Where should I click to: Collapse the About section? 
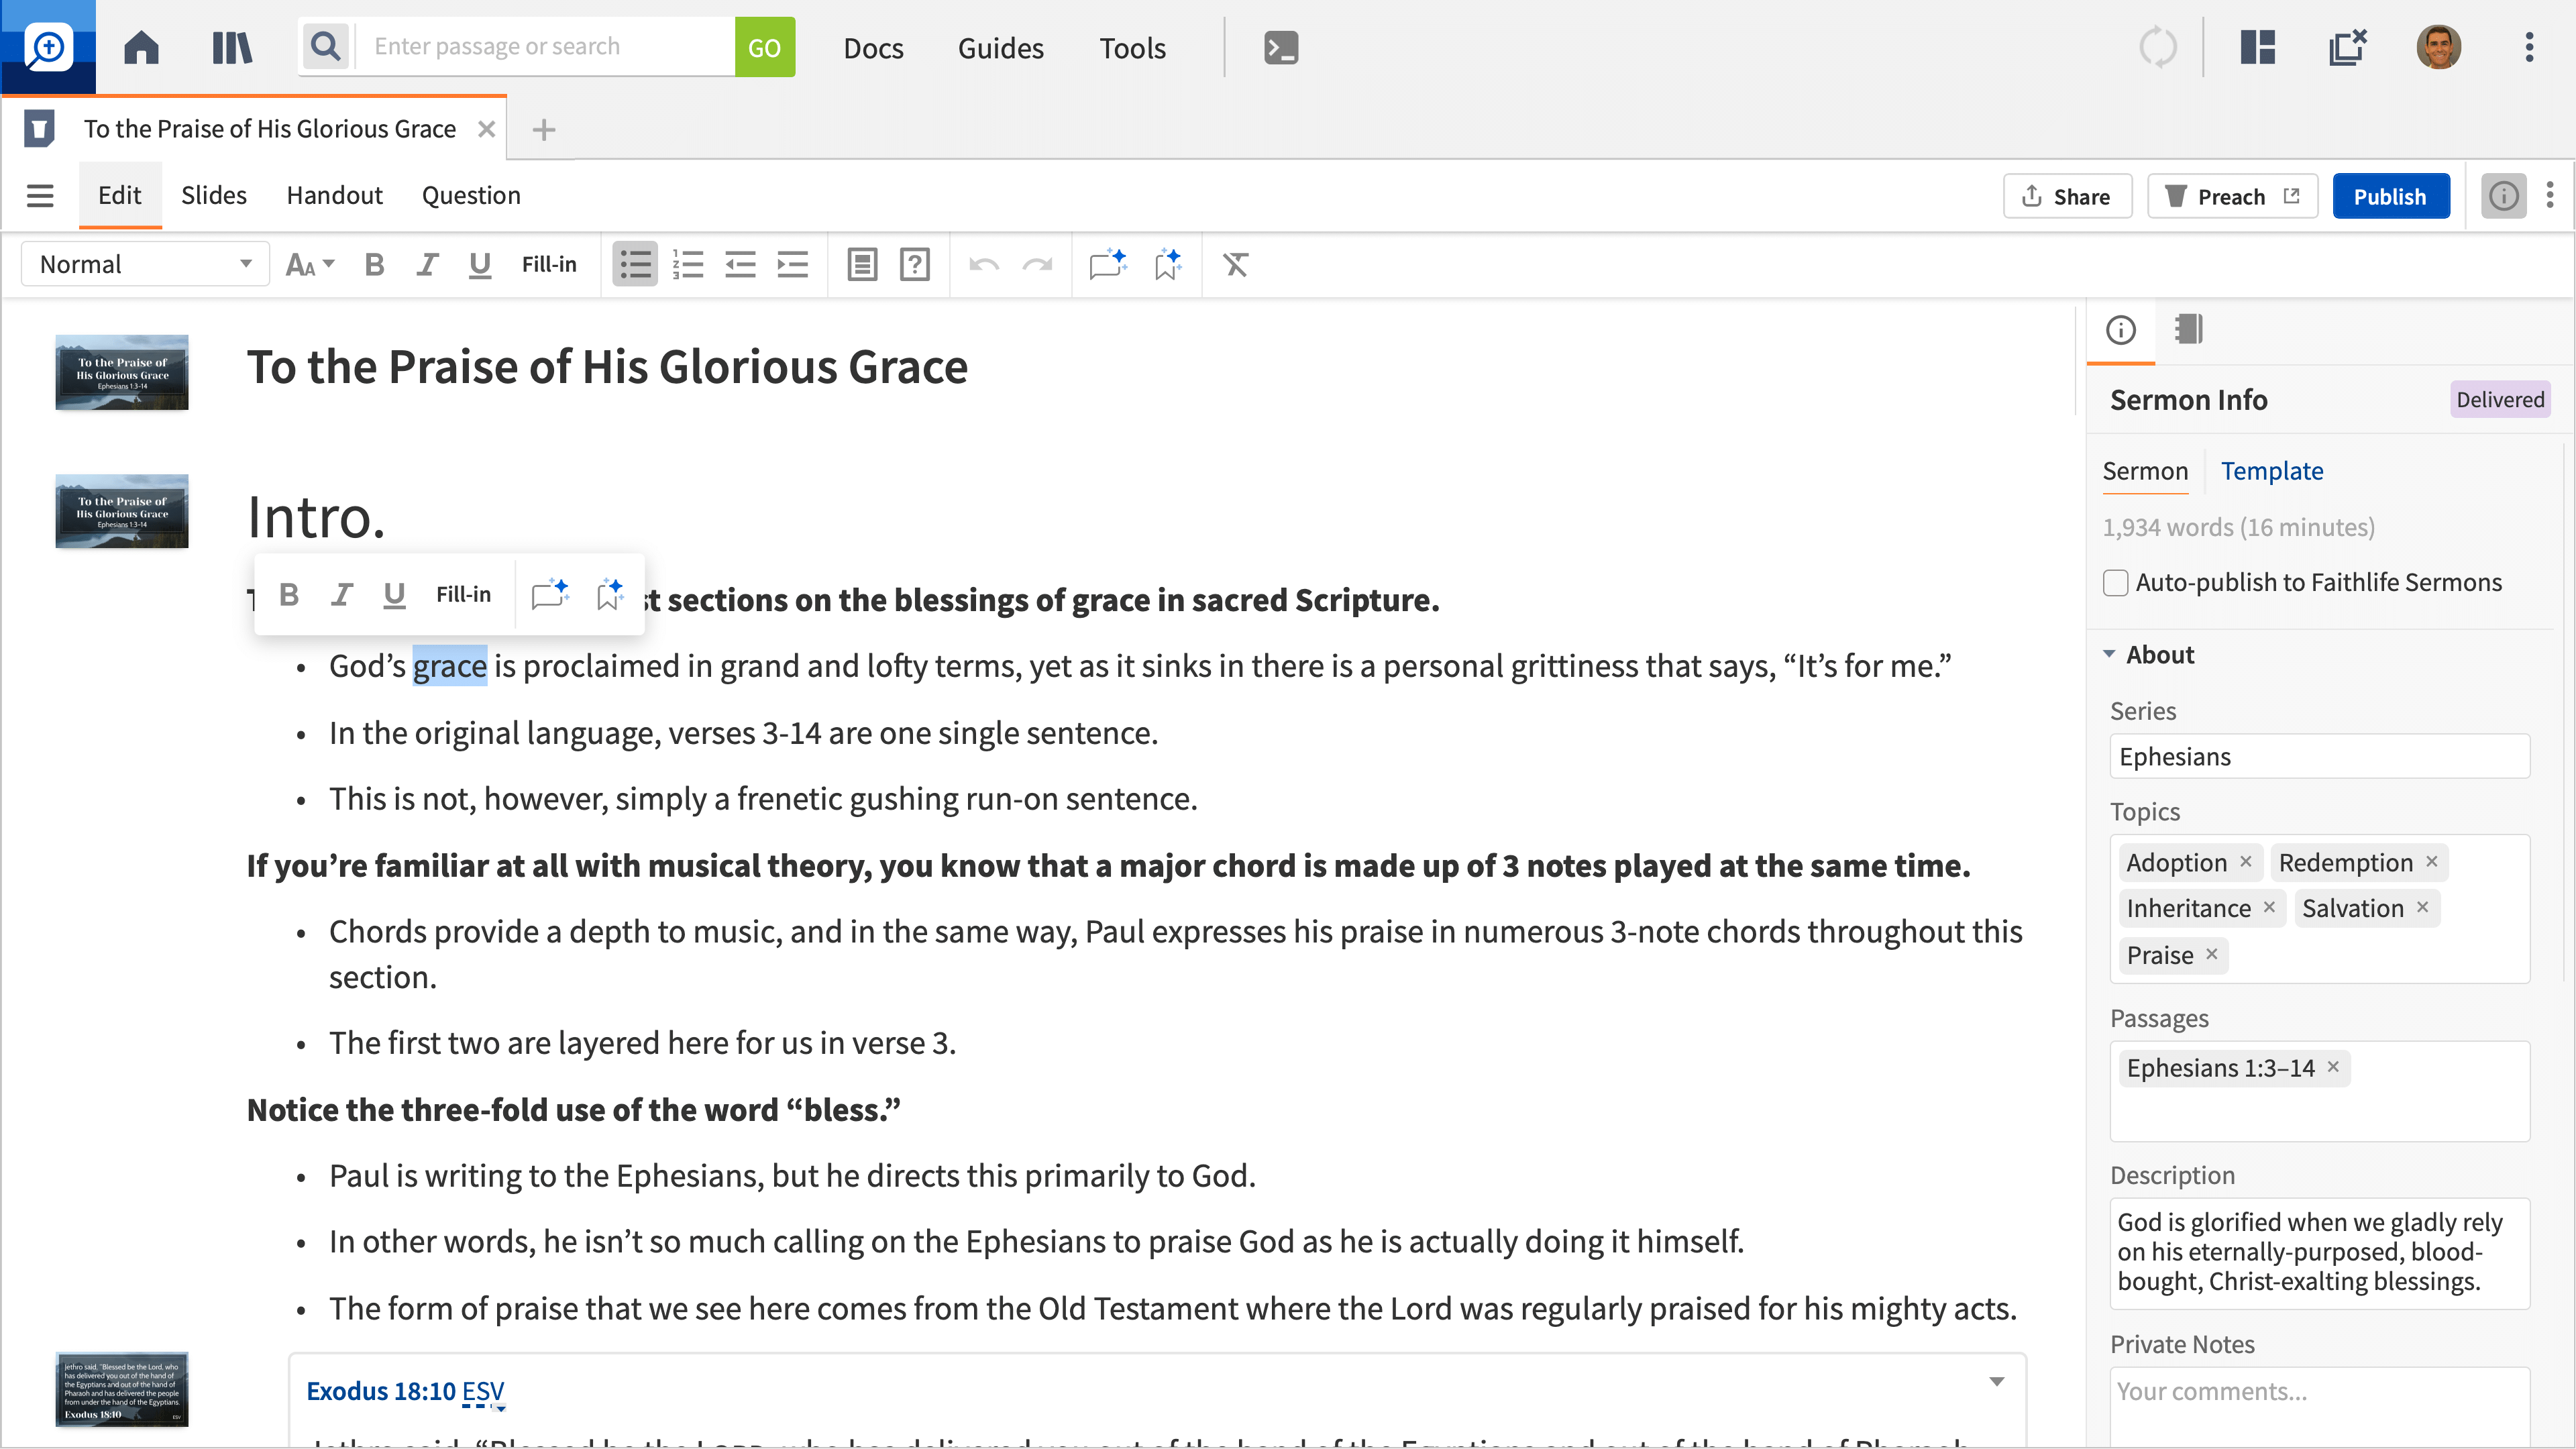tap(2109, 654)
